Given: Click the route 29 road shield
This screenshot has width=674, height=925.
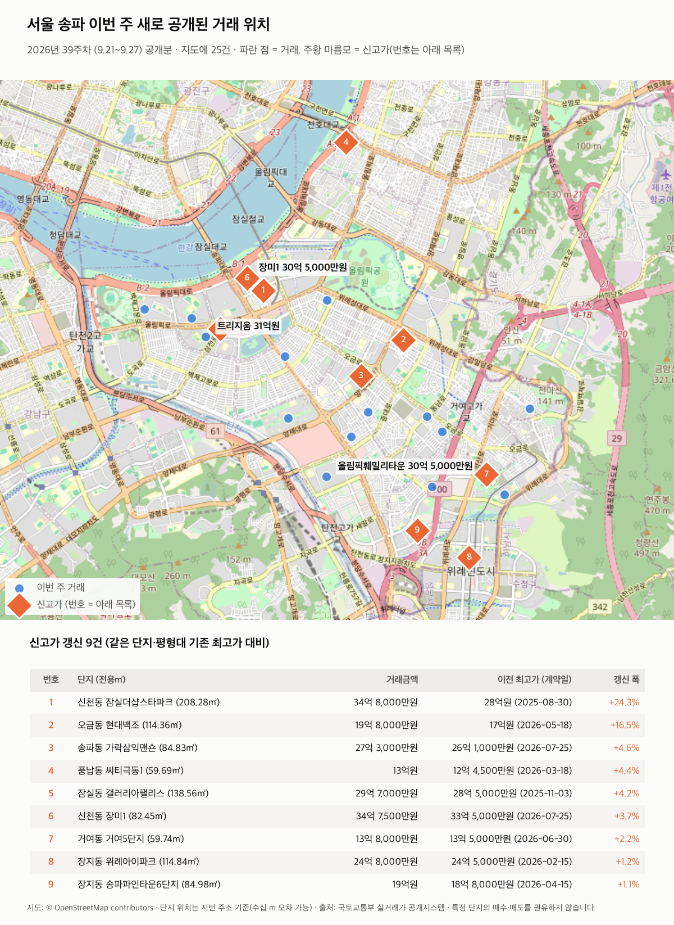Looking at the screenshot, I should coord(617,438).
